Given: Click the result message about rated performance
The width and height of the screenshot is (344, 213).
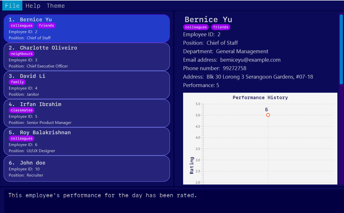Looking at the screenshot, I should (103, 195).
